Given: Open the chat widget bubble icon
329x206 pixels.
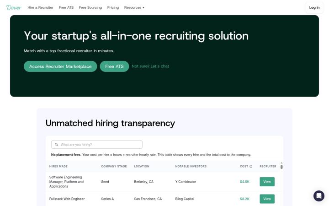Looking at the screenshot, I should tap(319, 196).
